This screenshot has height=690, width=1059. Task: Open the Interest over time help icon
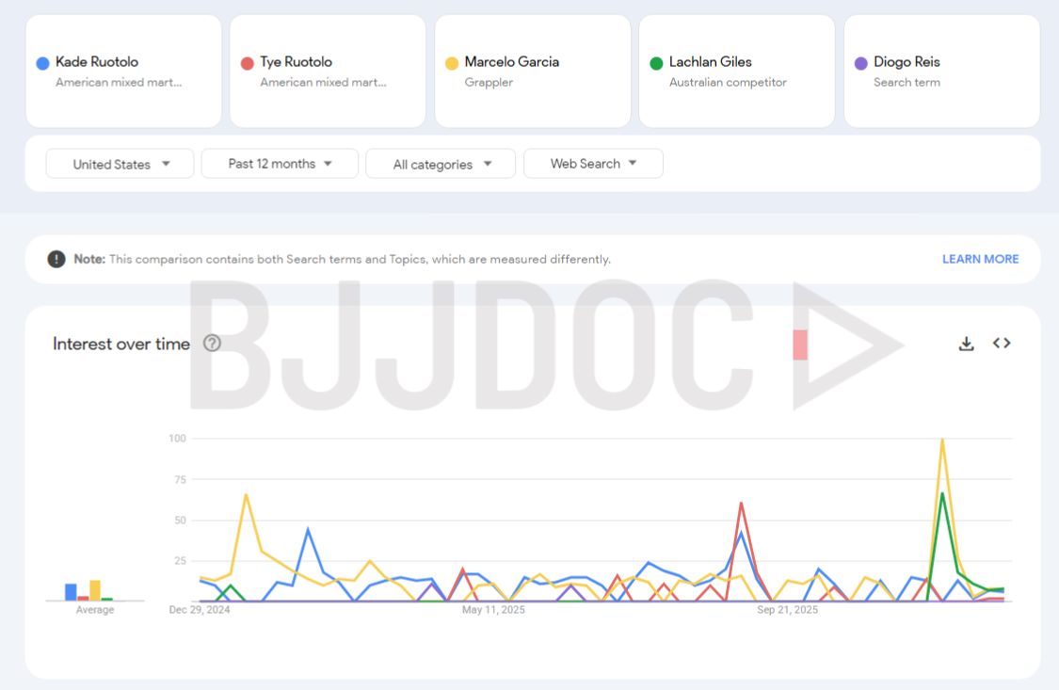pyautogui.click(x=212, y=344)
